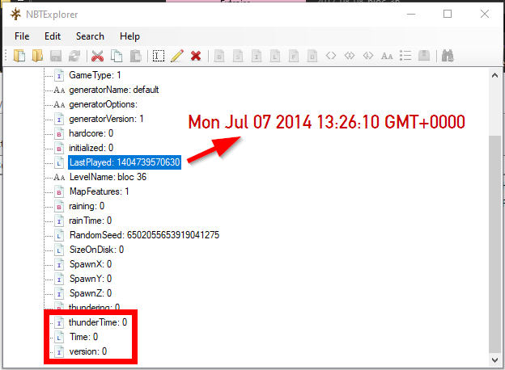The width and height of the screenshot is (505, 370).
Task: Add a Float tag from the toolbar
Action: point(294,56)
